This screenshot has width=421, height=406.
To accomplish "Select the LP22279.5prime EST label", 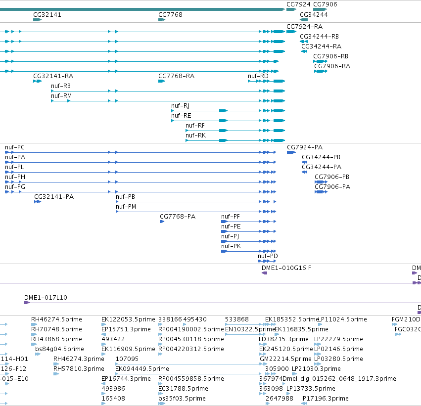I will [x=338, y=339].
